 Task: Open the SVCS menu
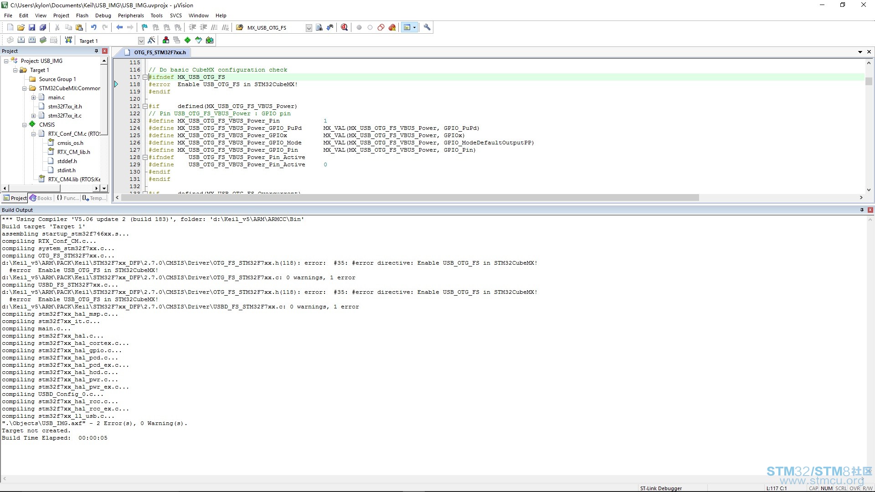click(175, 15)
